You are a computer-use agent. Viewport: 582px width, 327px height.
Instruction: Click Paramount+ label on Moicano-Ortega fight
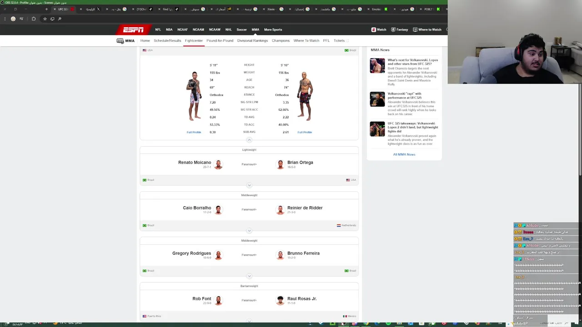(x=249, y=164)
